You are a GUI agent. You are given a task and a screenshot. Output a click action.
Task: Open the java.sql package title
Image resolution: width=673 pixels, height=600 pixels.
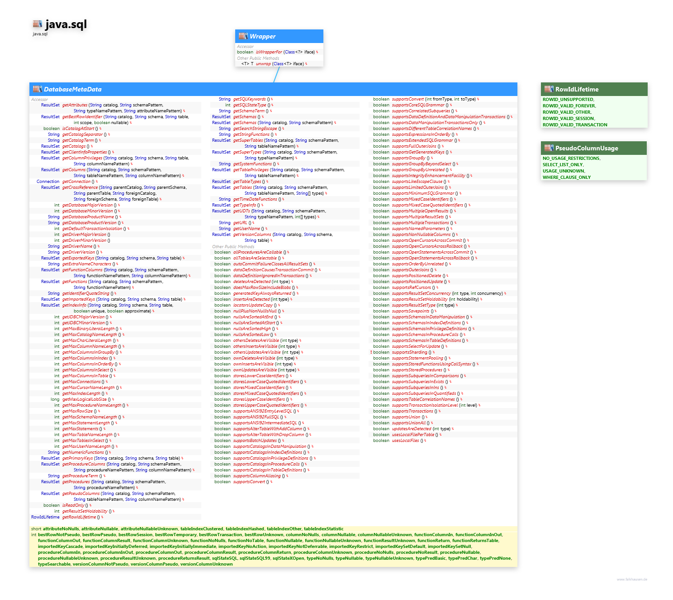click(66, 24)
